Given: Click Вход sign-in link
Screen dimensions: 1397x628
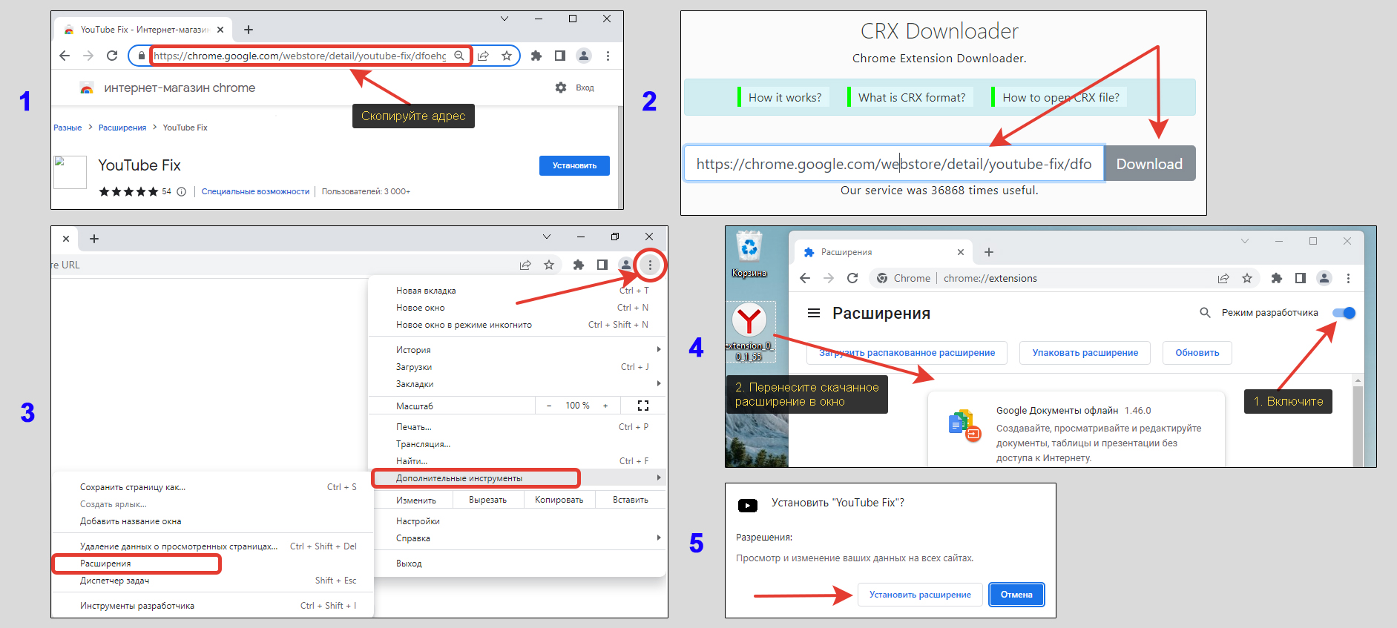Looking at the screenshot, I should (585, 87).
